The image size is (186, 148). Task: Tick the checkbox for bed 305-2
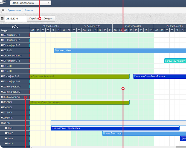pos(6,133)
